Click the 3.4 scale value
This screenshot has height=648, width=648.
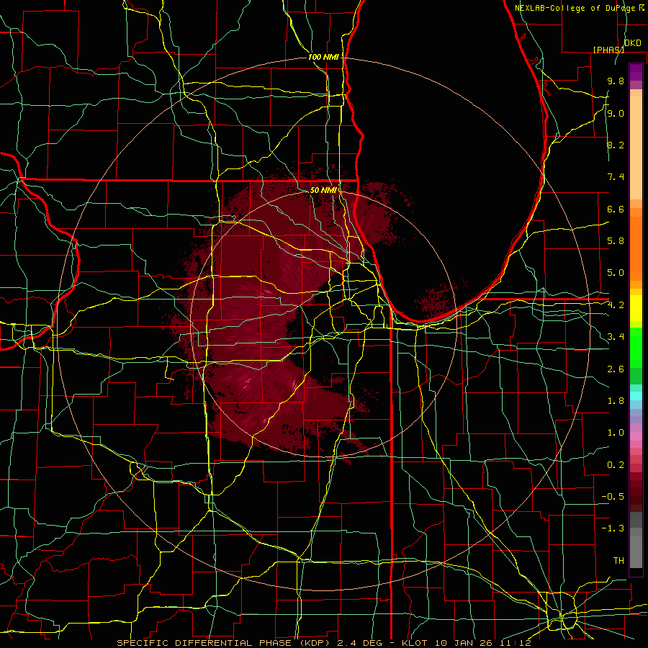616,337
